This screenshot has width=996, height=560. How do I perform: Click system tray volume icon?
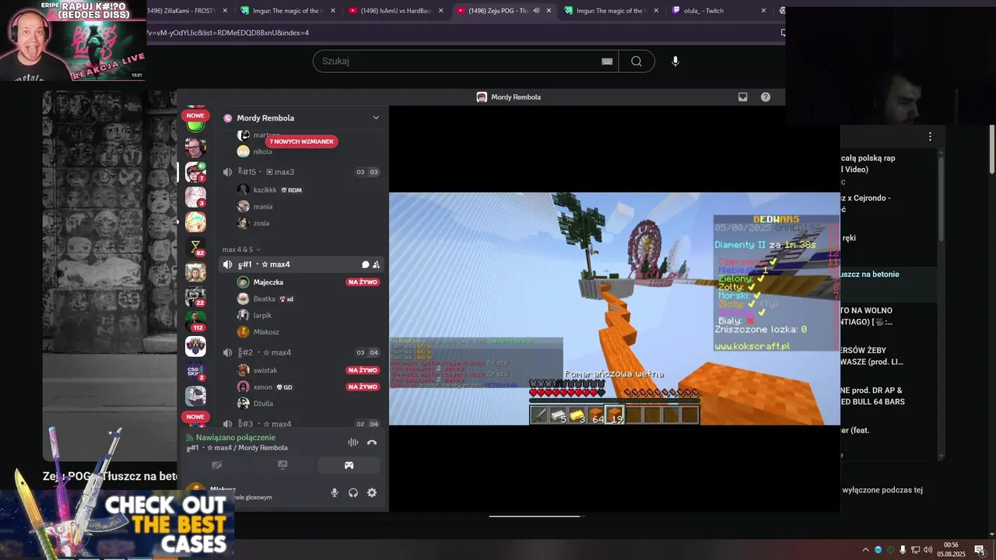coord(928,550)
